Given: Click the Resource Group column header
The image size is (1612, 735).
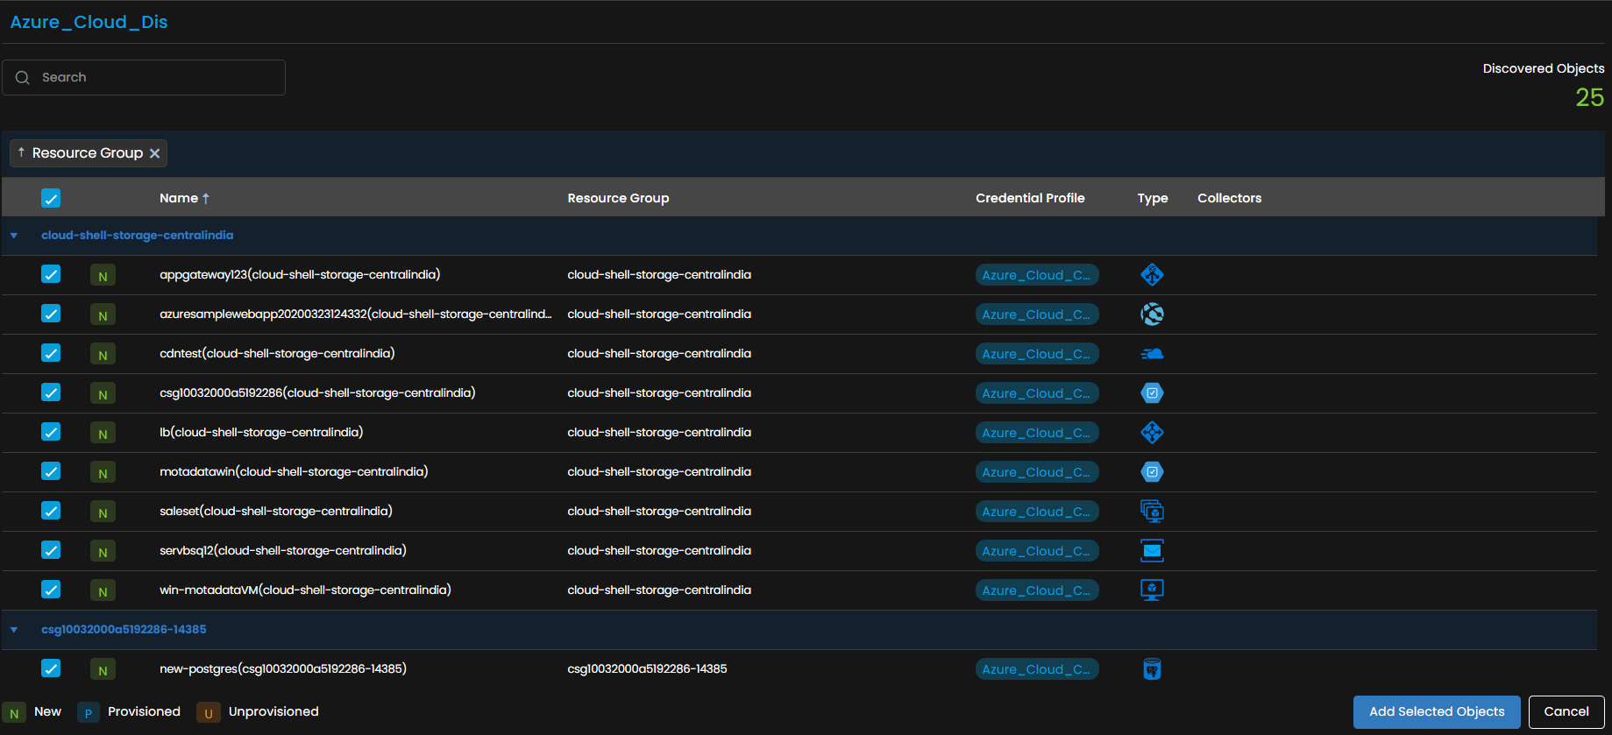Looking at the screenshot, I should tap(618, 198).
